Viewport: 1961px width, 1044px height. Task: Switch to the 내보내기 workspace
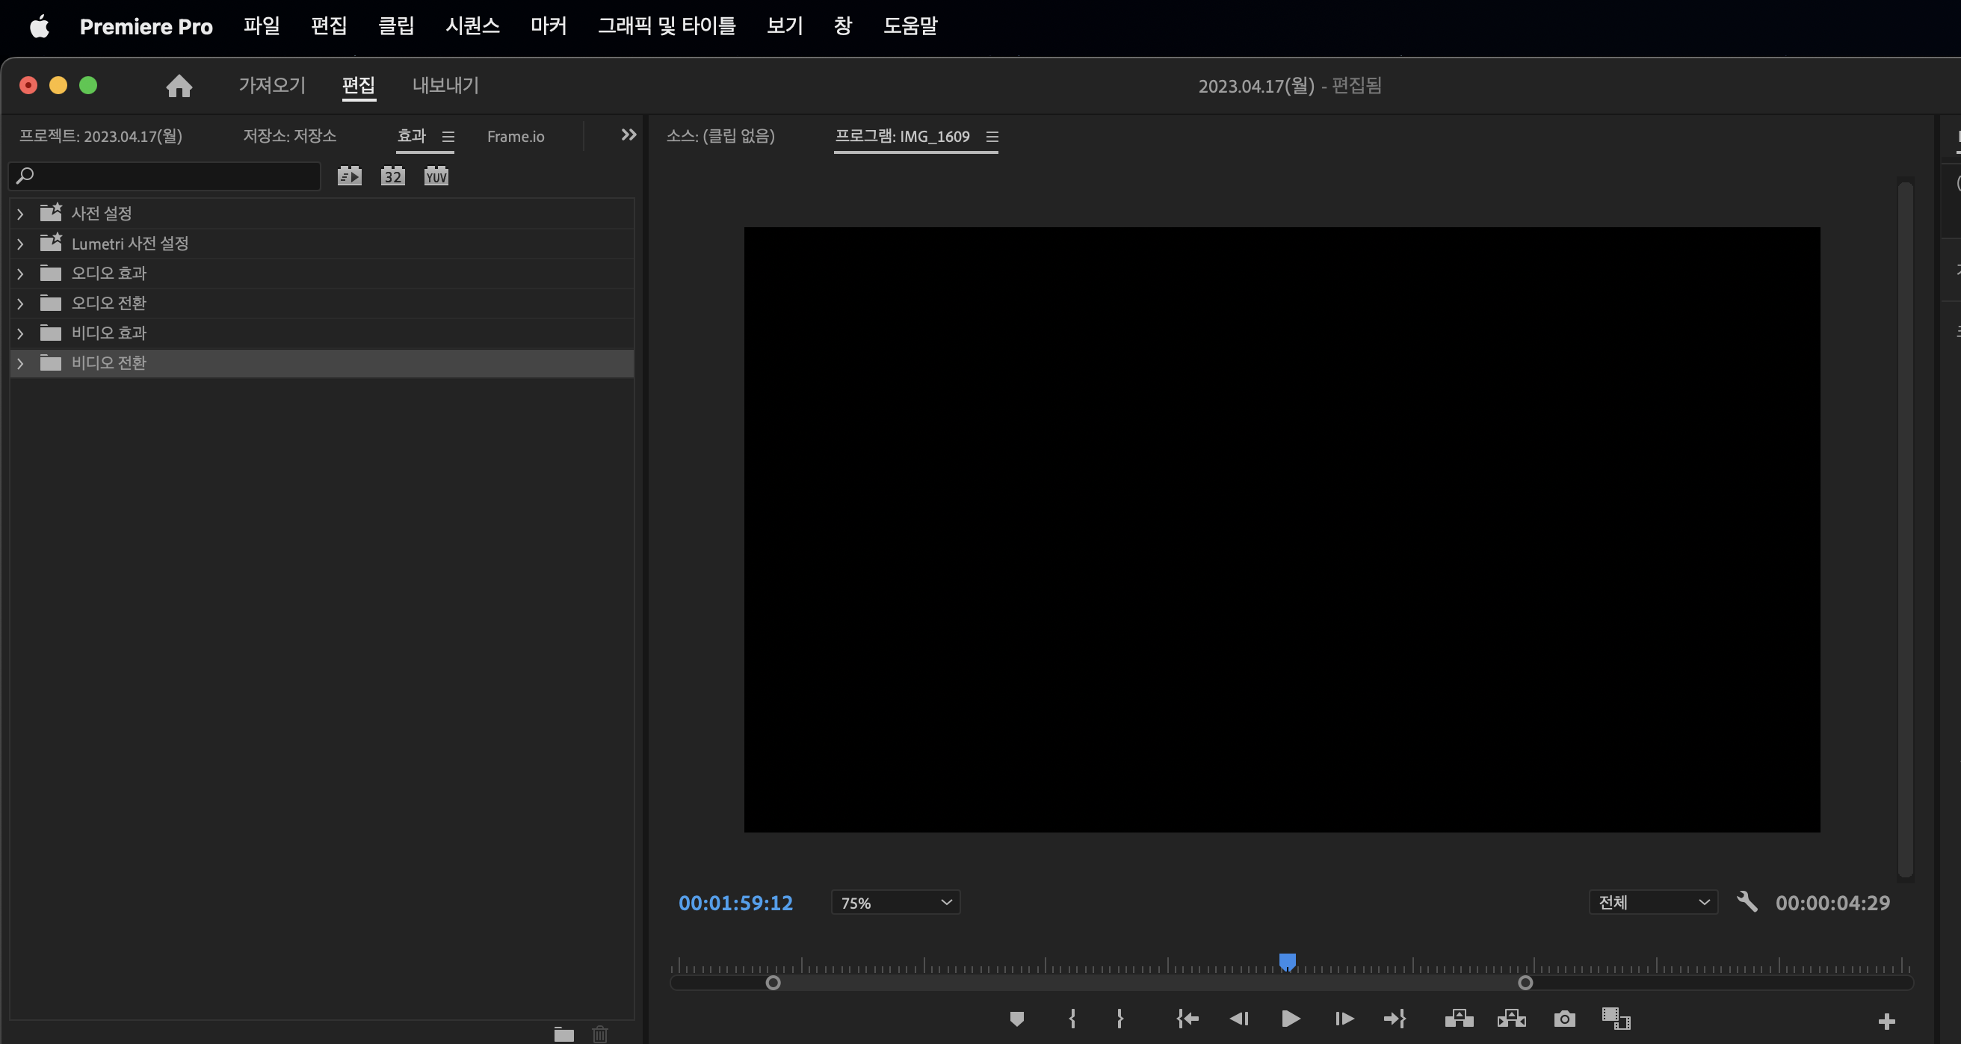[x=445, y=85]
